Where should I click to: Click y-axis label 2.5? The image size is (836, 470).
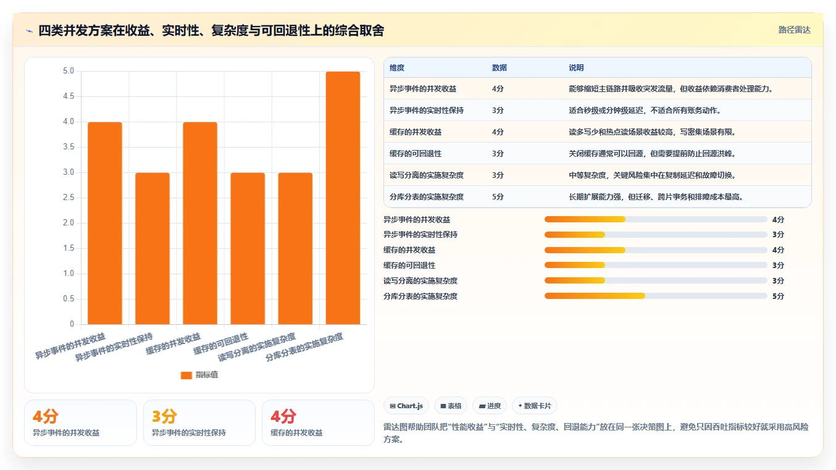click(69, 198)
